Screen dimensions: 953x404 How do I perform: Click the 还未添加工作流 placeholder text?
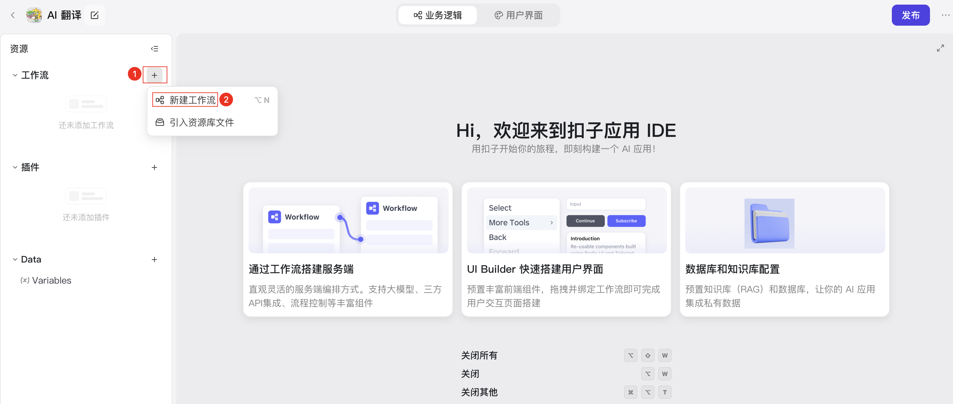86,125
